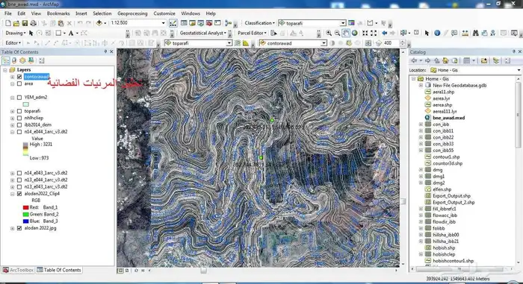Open the Geostatistical Analyst menu button
The image size is (523, 284).
click(202, 33)
